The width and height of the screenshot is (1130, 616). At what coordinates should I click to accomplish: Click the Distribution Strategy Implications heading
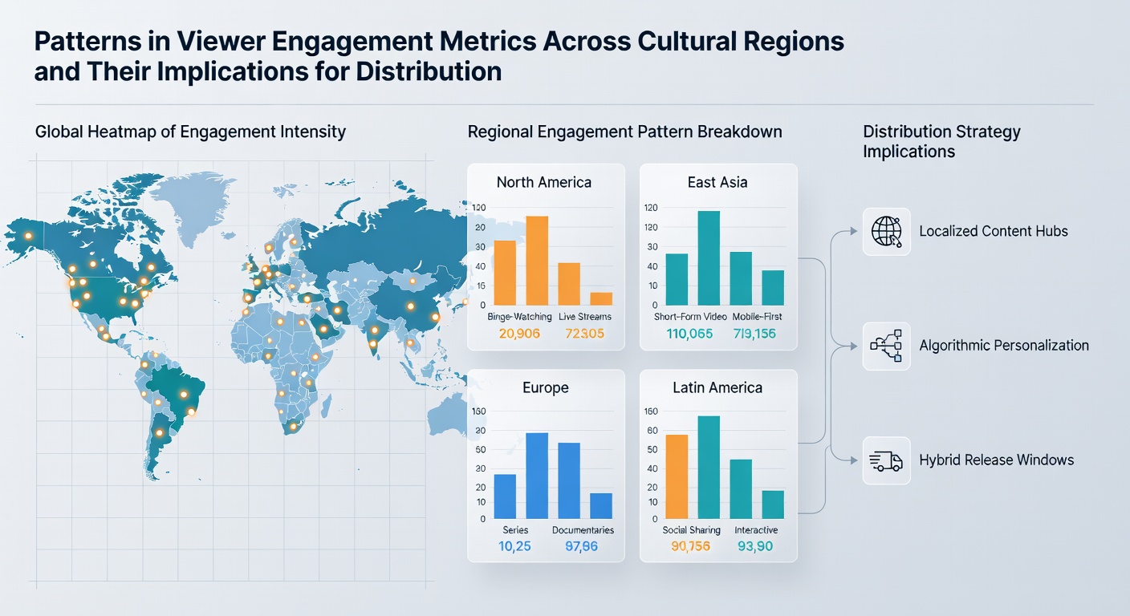point(942,141)
